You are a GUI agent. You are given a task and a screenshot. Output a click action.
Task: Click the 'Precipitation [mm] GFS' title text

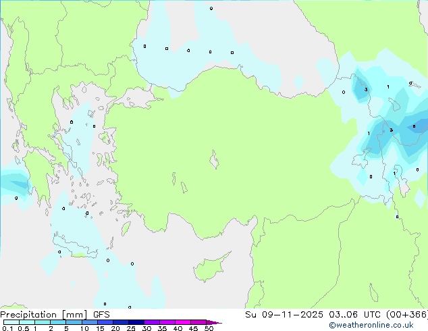[55, 315]
